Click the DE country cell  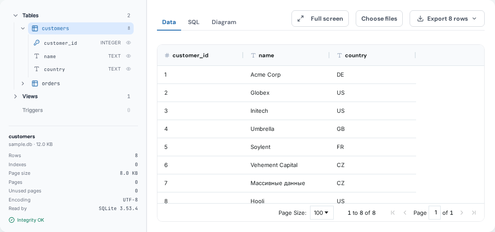pyautogui.click(x=373, y=75)
